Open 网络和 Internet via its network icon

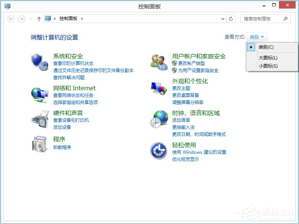(39, 94)
